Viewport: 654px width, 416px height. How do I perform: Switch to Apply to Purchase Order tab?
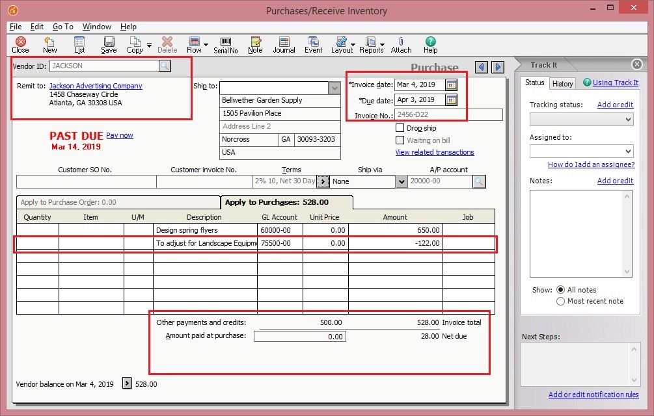[118, 202]
